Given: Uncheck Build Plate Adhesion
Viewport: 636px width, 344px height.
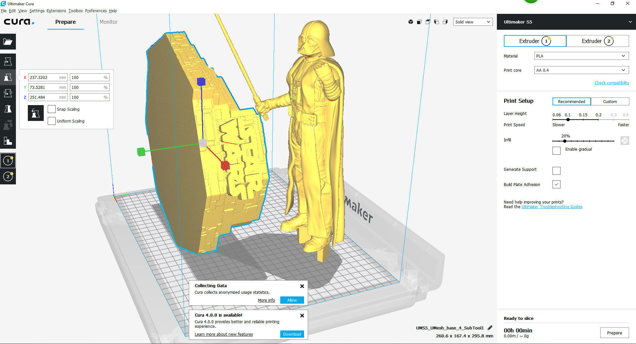Looking at the screenshot, I should pos(556,184).
